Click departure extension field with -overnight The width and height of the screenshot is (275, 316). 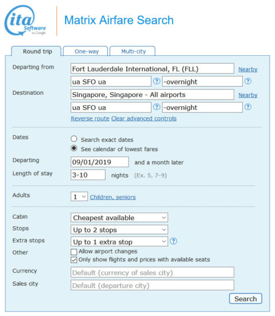click(202, 82)
